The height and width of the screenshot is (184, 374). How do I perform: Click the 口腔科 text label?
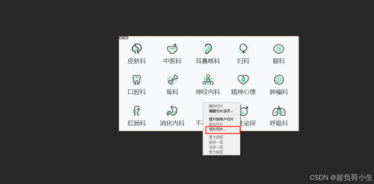[137, 92]
